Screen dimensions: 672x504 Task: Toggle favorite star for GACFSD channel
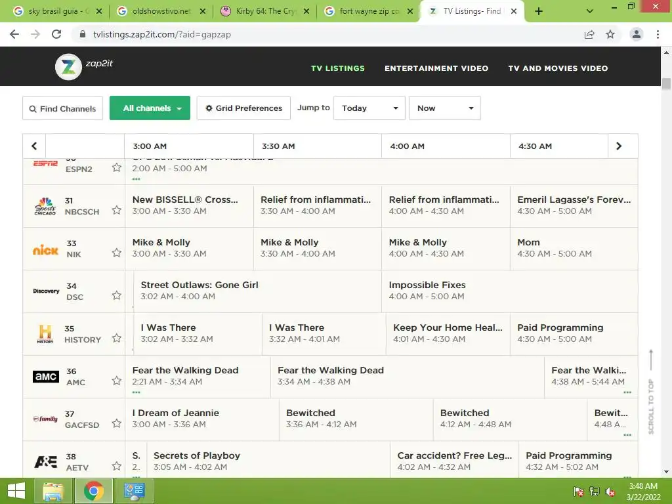(x=117, y=423)
